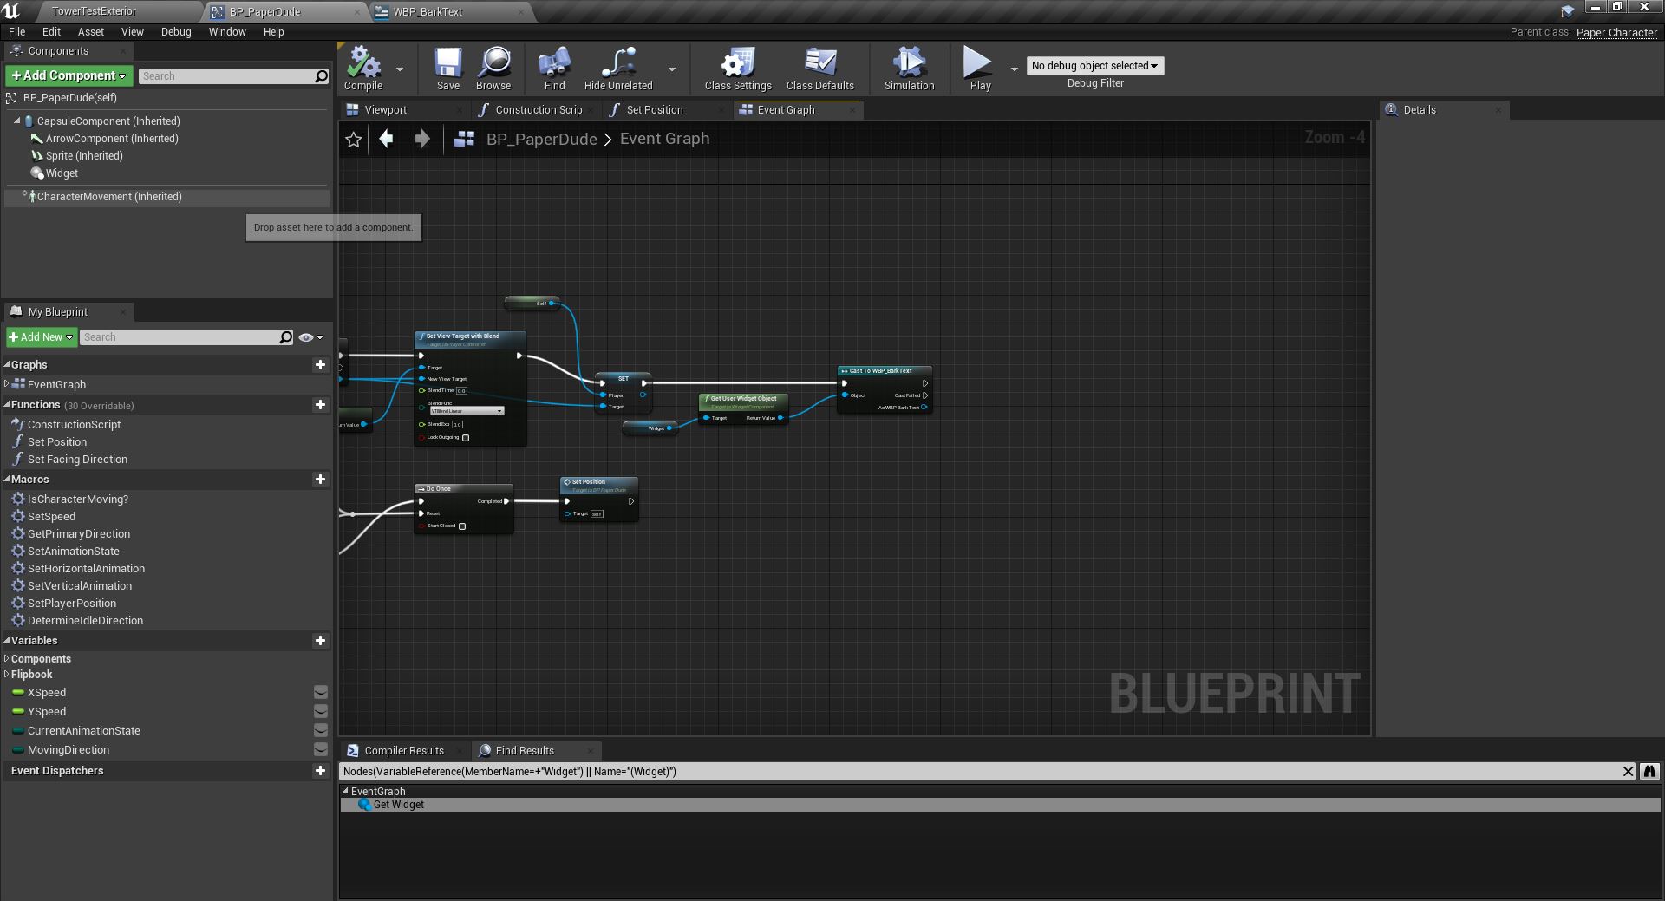1665x901 pixels.
Task: Toggle XSpeed variable editable eye
Action: tap(321, 693)
